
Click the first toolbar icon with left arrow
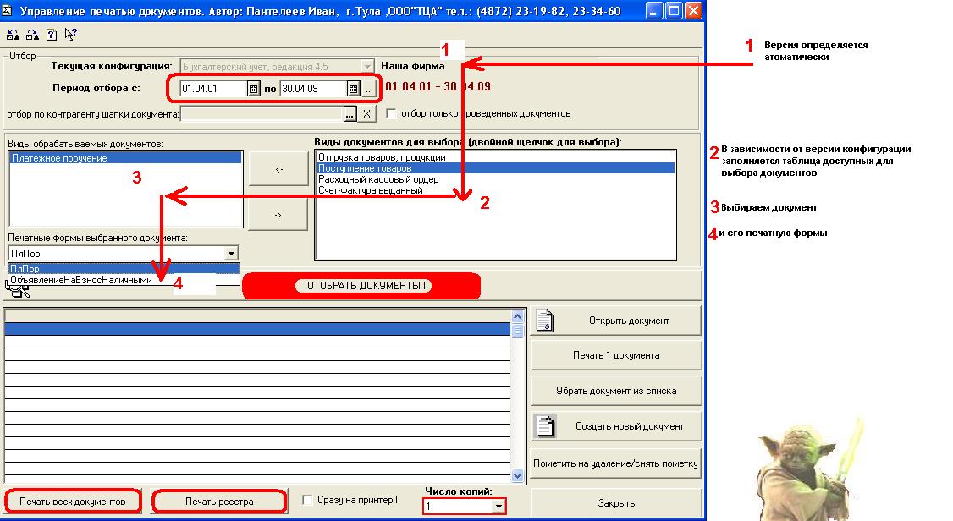(14, 35)
